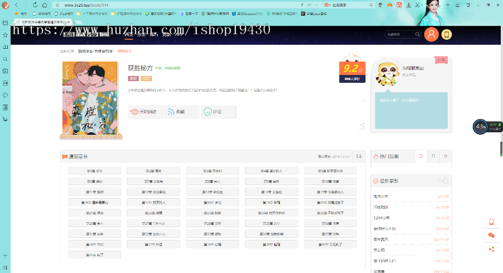
Task: Open the downloads arrow icon in browser toolbar
Action: coord(409,5)
